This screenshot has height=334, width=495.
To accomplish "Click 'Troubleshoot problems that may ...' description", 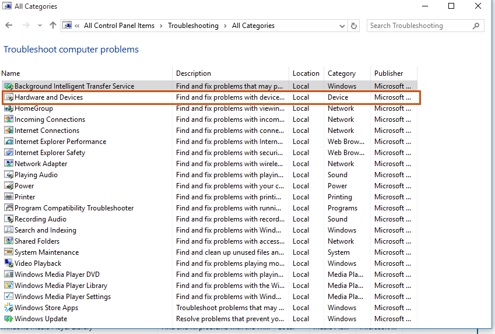I will coord(230,308).
